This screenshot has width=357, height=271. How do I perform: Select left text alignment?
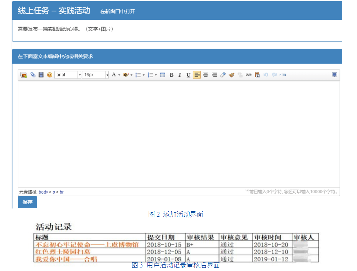[x=197, y=75]
